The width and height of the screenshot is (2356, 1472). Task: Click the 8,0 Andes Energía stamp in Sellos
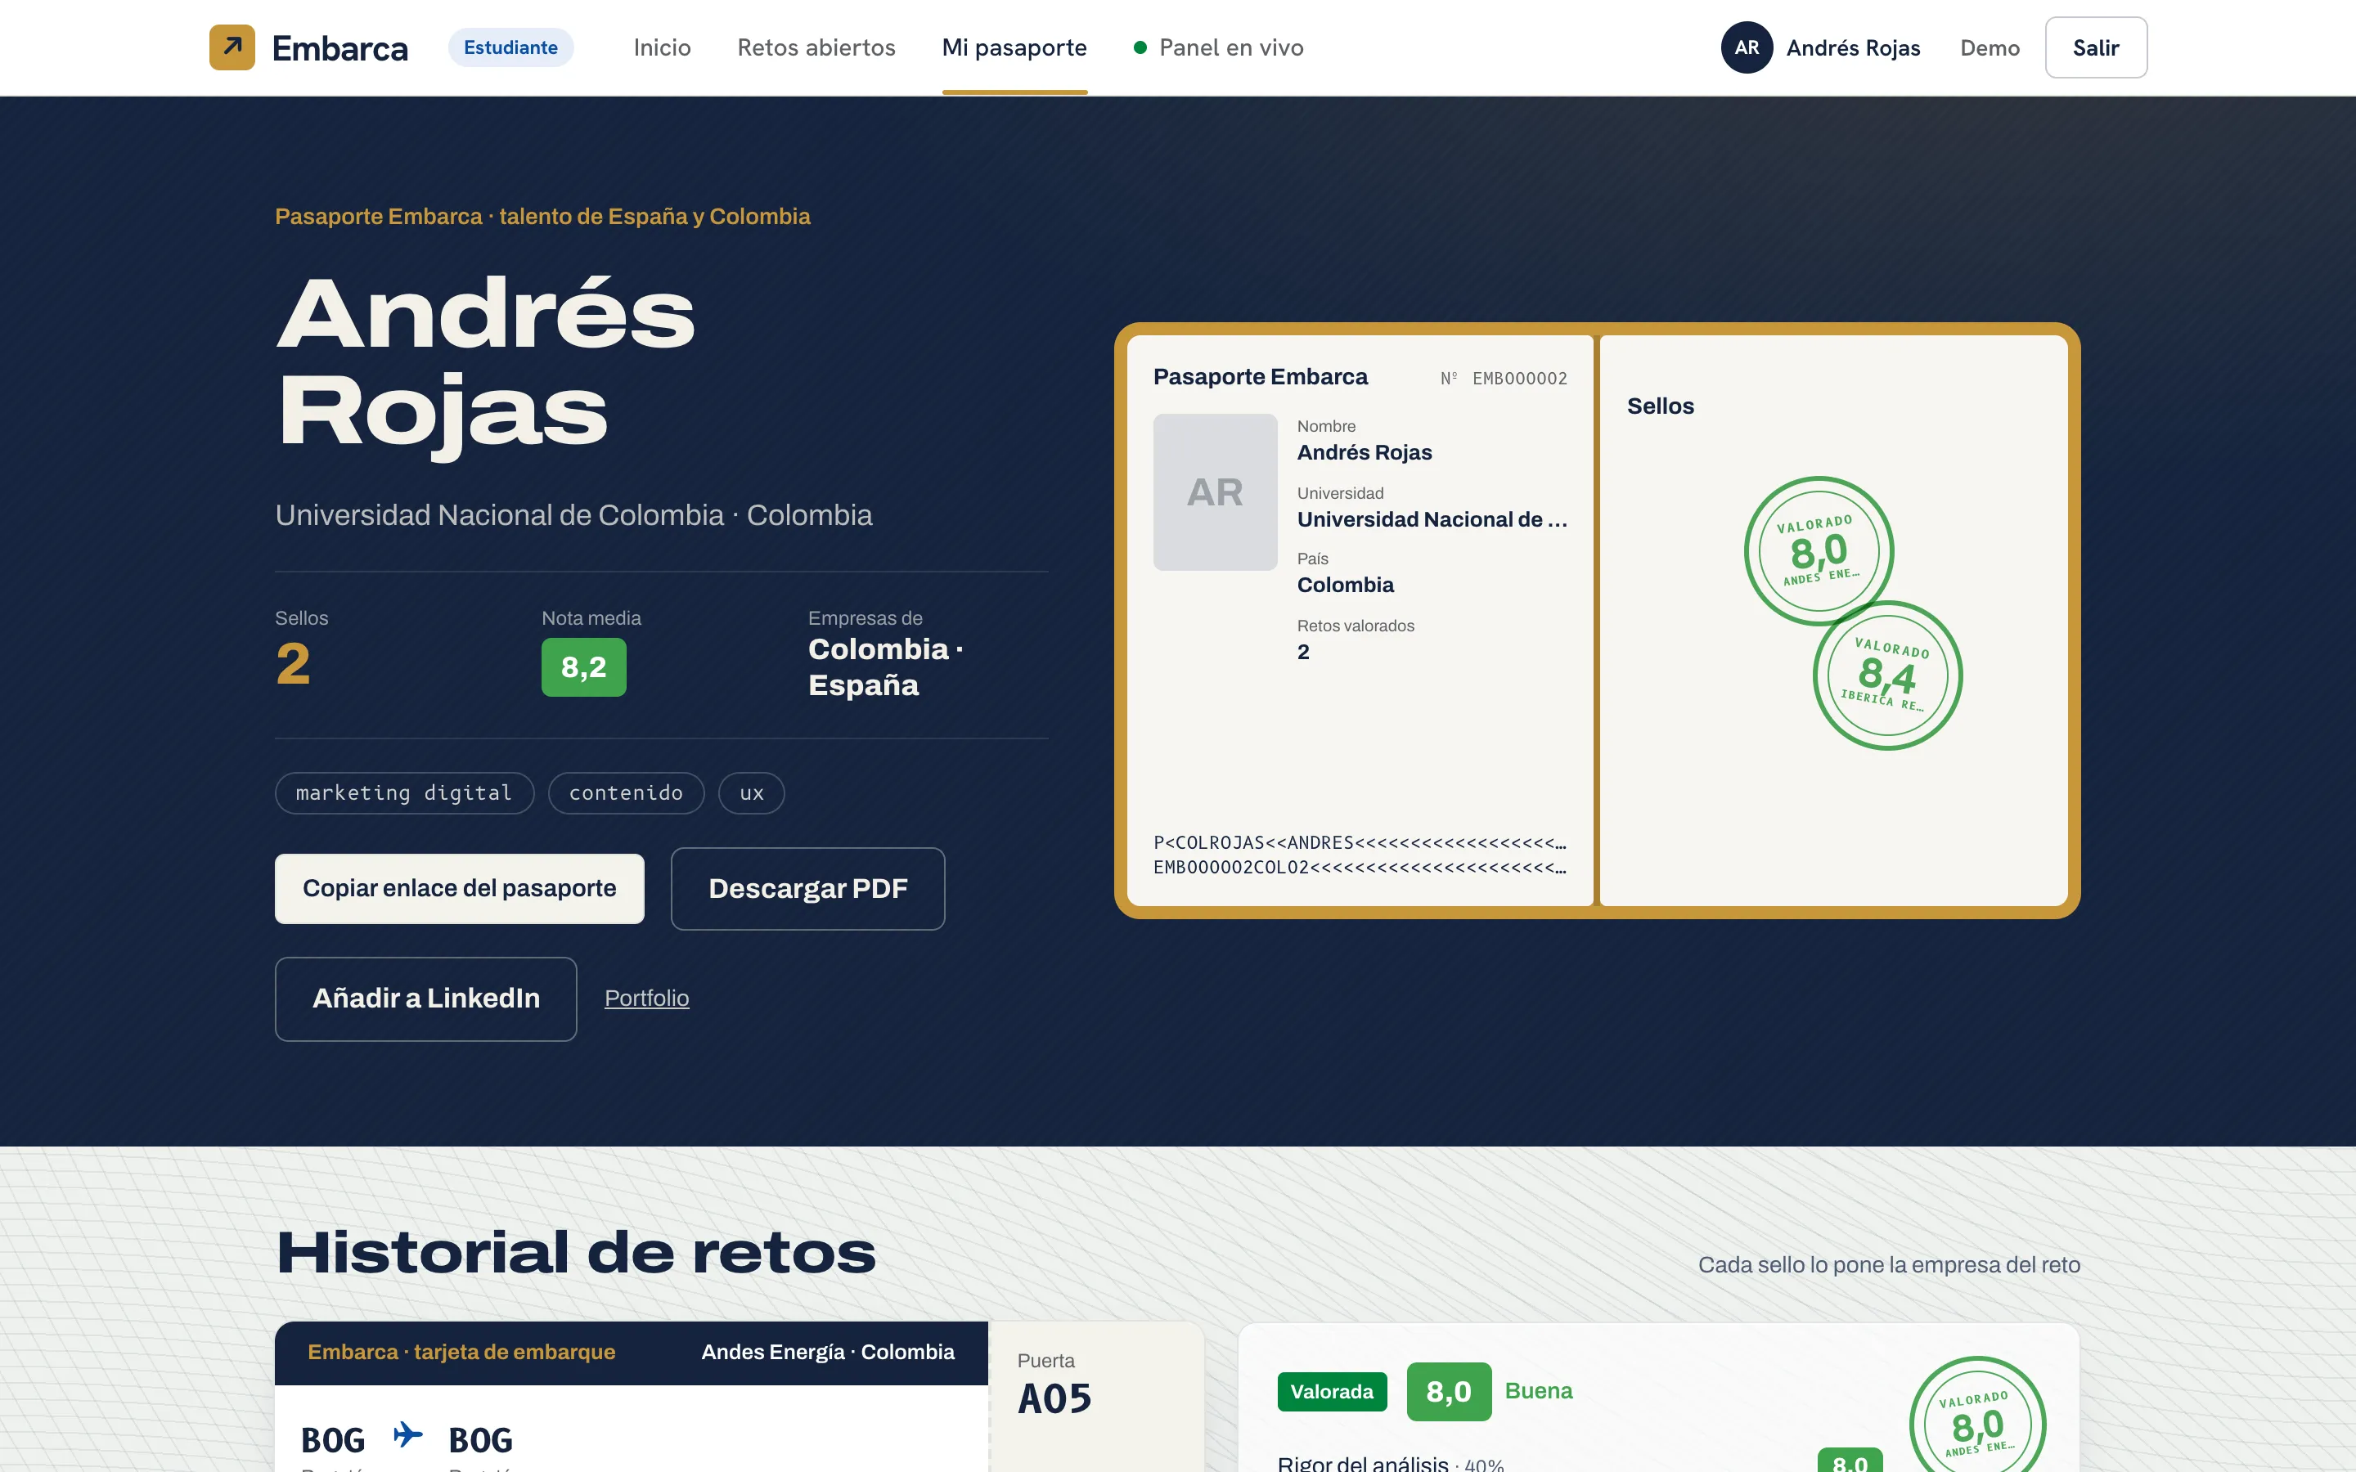(1818, 551)
